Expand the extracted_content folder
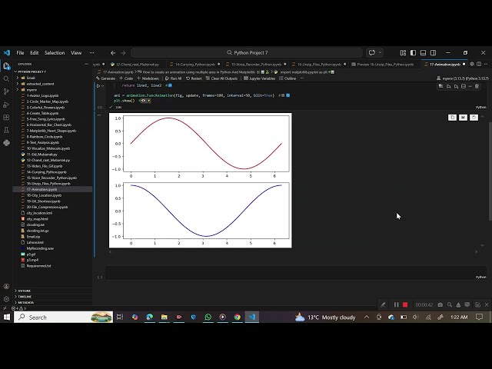The height and width of the screenshot is (369, 492). pos(40,84)
